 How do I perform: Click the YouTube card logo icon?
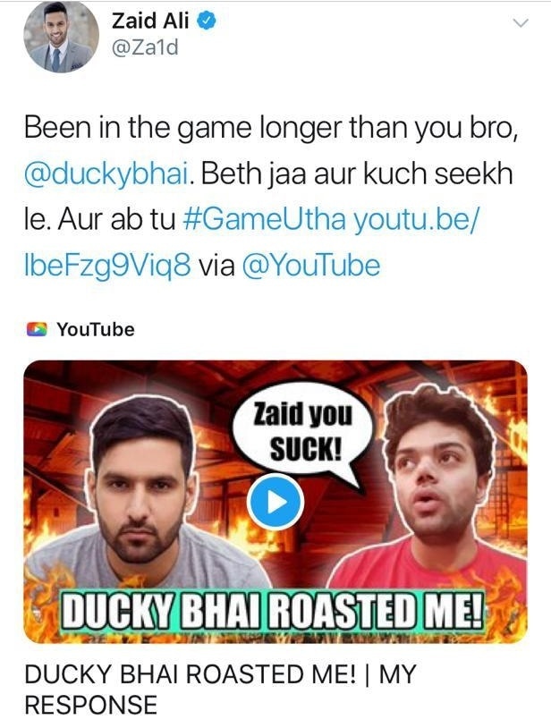[37, 330]
